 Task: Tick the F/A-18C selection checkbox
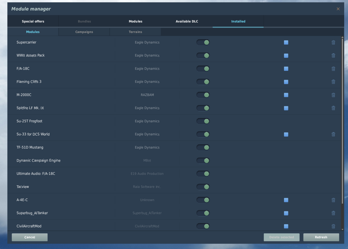click(286, 69)
